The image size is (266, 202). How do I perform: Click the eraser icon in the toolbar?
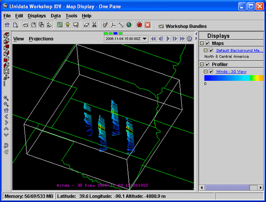[86, 25]
